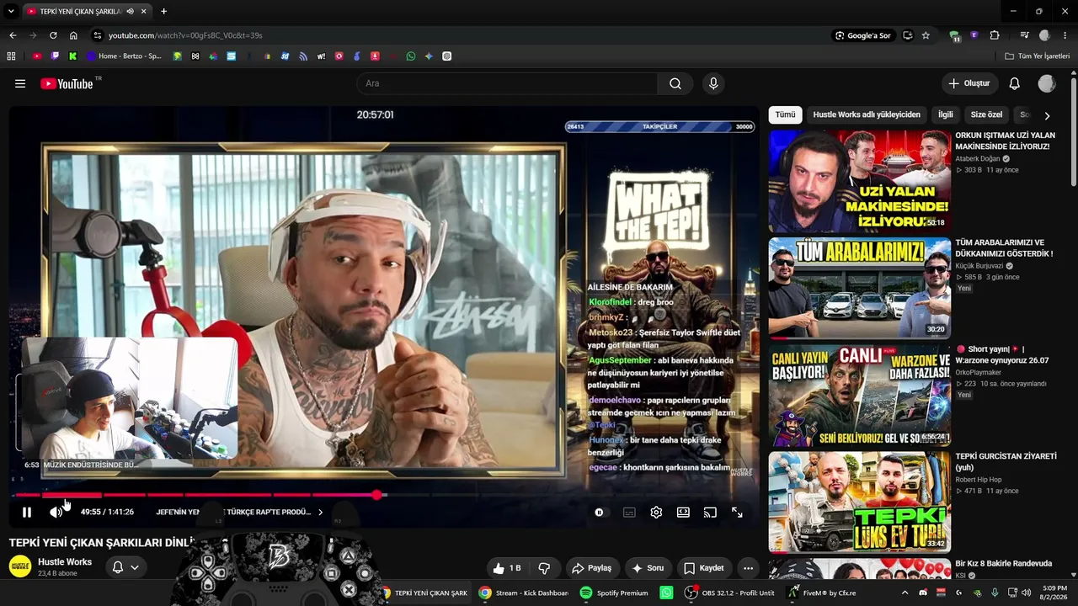Open Chrome three-dot menu
The width and height of the screenshot is (1078, 606).
tap(1065, 35)
